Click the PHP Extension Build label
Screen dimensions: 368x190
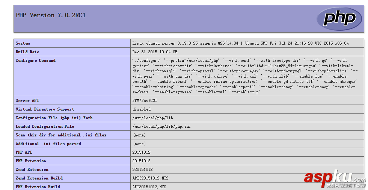click(38, 187)
